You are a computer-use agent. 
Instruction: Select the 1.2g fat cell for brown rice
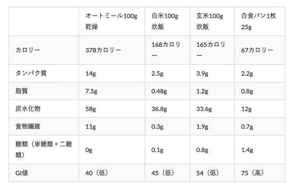pyautogui.click(x=212, y=91)
